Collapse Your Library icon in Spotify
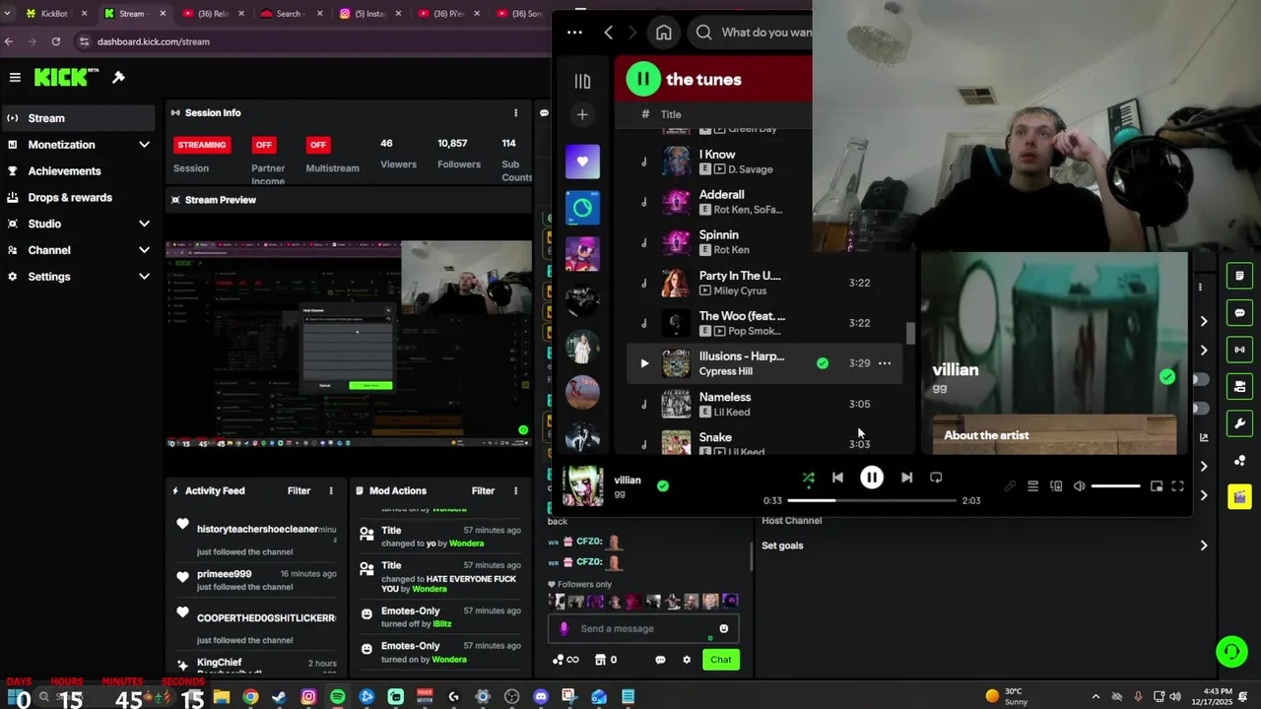 coord(582,82)
